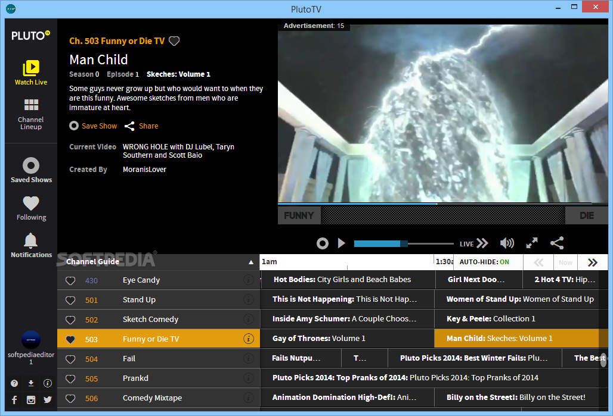This screenshot has height=416, width=613.
Task: Open info for Comedy Mixtape channel
Action: pos(249,398)
